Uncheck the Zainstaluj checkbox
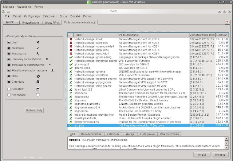This screenshot has width=233, height=161. [x=9, y=48]
